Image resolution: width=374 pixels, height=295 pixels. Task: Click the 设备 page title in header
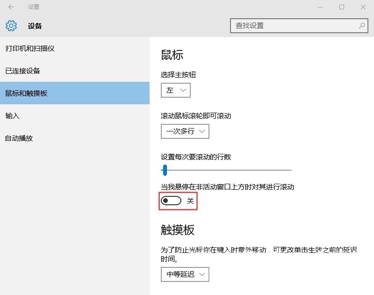[x=35, y=26]
